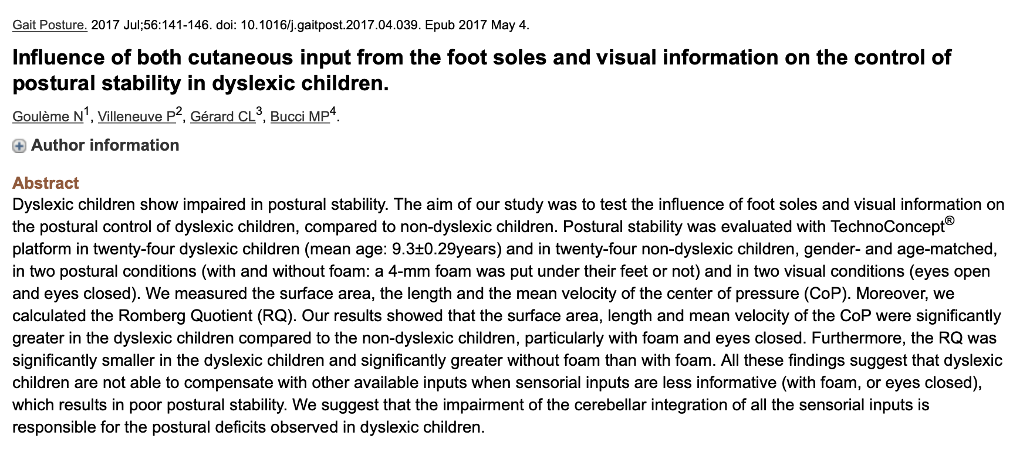Click the Abstract section heading
This screenshot has width=1013, height=449.
46,183
